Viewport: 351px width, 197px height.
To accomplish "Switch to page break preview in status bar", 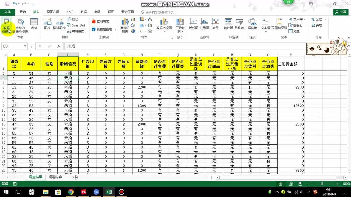I will 300,184.
